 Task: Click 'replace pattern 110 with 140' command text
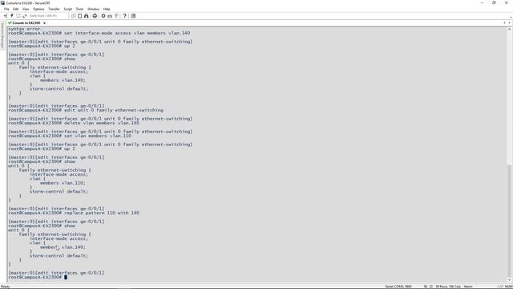click(x=102, y=213)
